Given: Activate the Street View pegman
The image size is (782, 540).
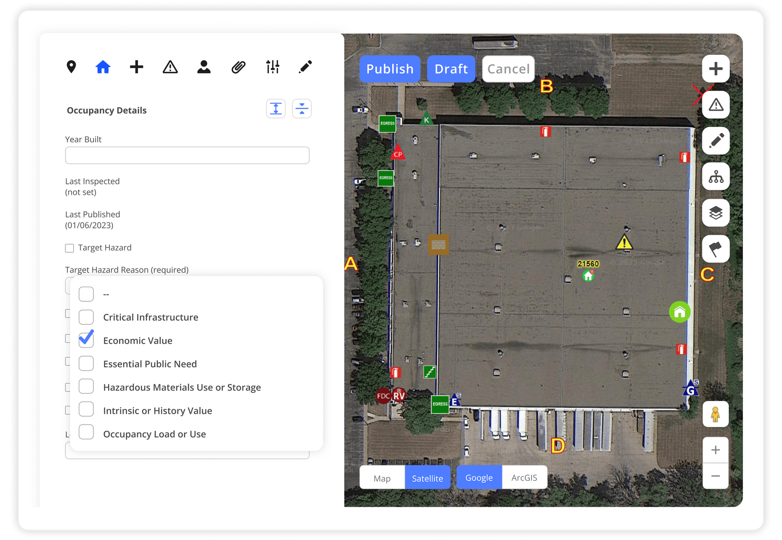Looking at the screenshot, I should (716, 414).
